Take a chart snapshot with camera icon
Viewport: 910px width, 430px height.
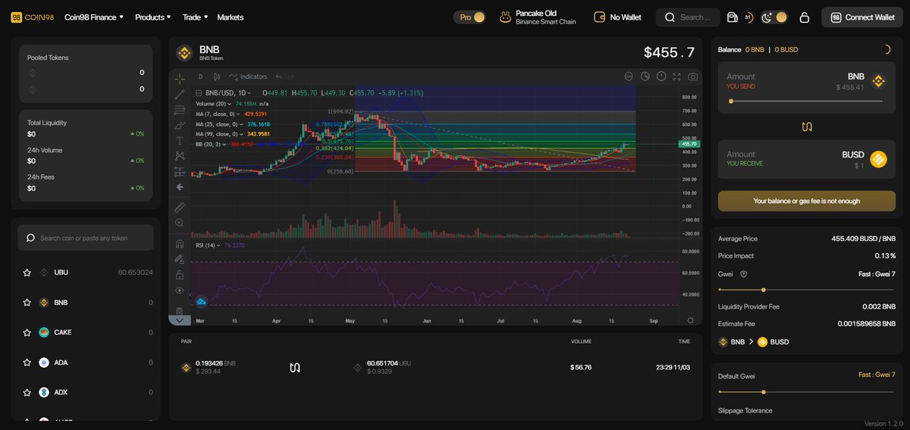(x=693, y=77)
